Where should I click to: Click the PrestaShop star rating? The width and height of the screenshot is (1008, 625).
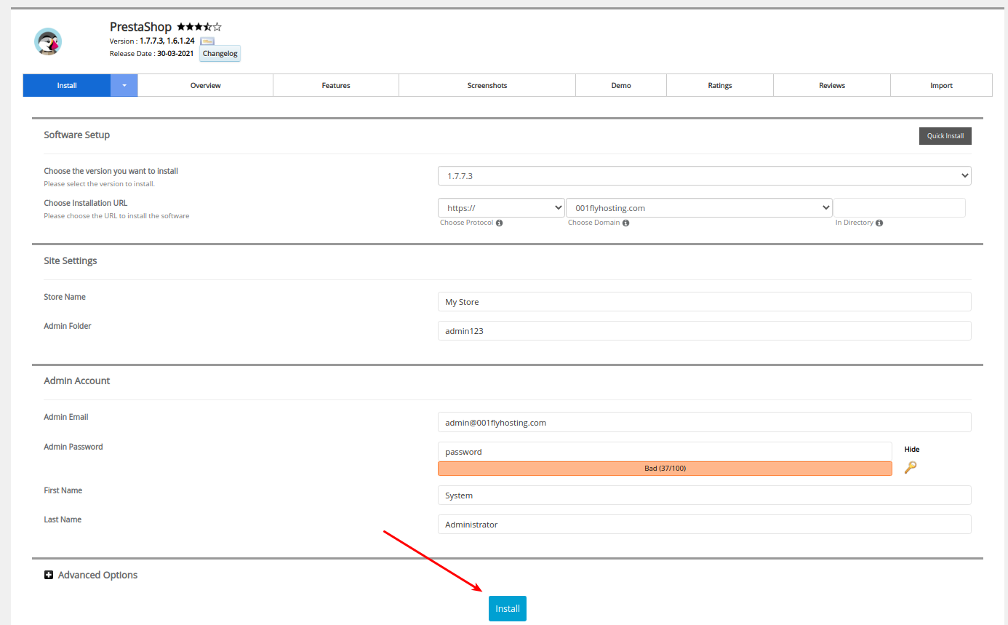(x=199, y=27)
